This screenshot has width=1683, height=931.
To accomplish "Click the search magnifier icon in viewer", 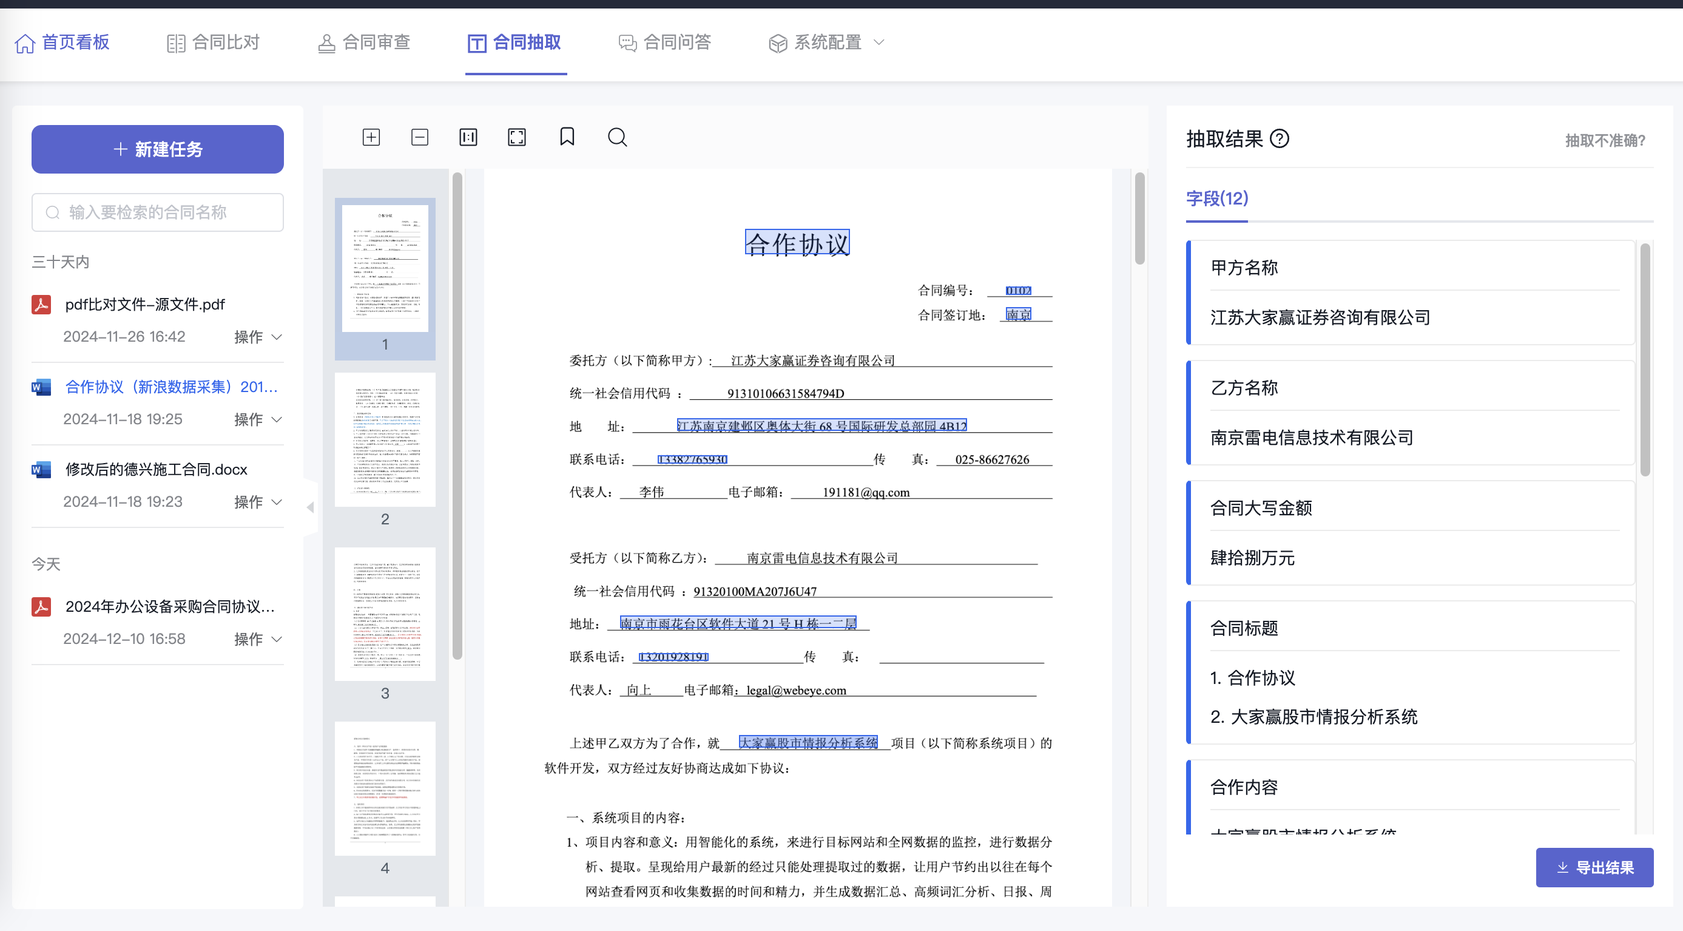I will (x=617, y=137).
